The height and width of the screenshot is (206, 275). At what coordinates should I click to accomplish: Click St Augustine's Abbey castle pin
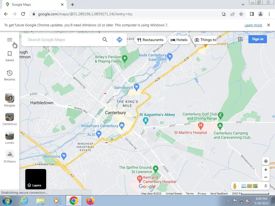click(x=146, y=121)
